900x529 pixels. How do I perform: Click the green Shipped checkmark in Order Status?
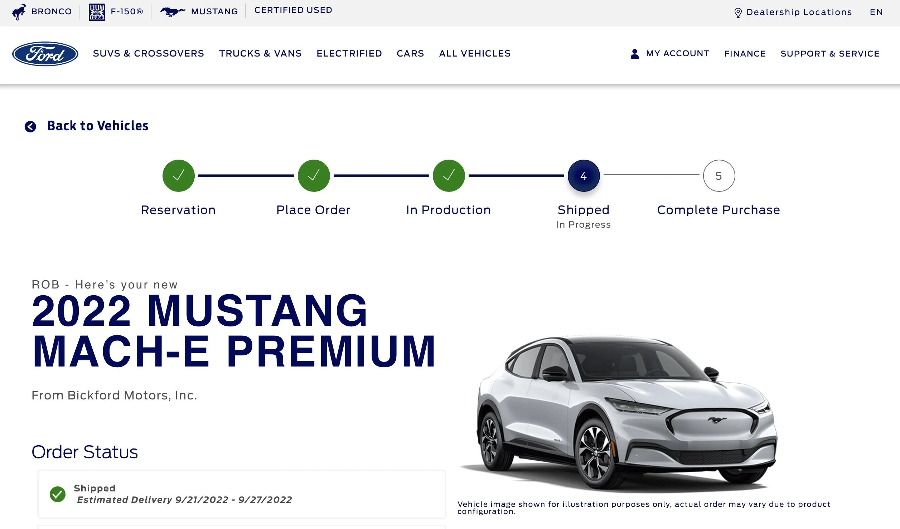point(58,494)
